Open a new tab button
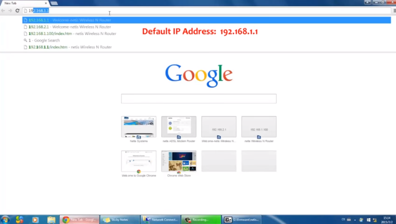Screen dimensions: 396x224 click(x=54, y=3)
